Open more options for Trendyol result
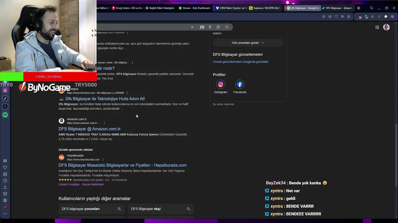 pos(127,93)
